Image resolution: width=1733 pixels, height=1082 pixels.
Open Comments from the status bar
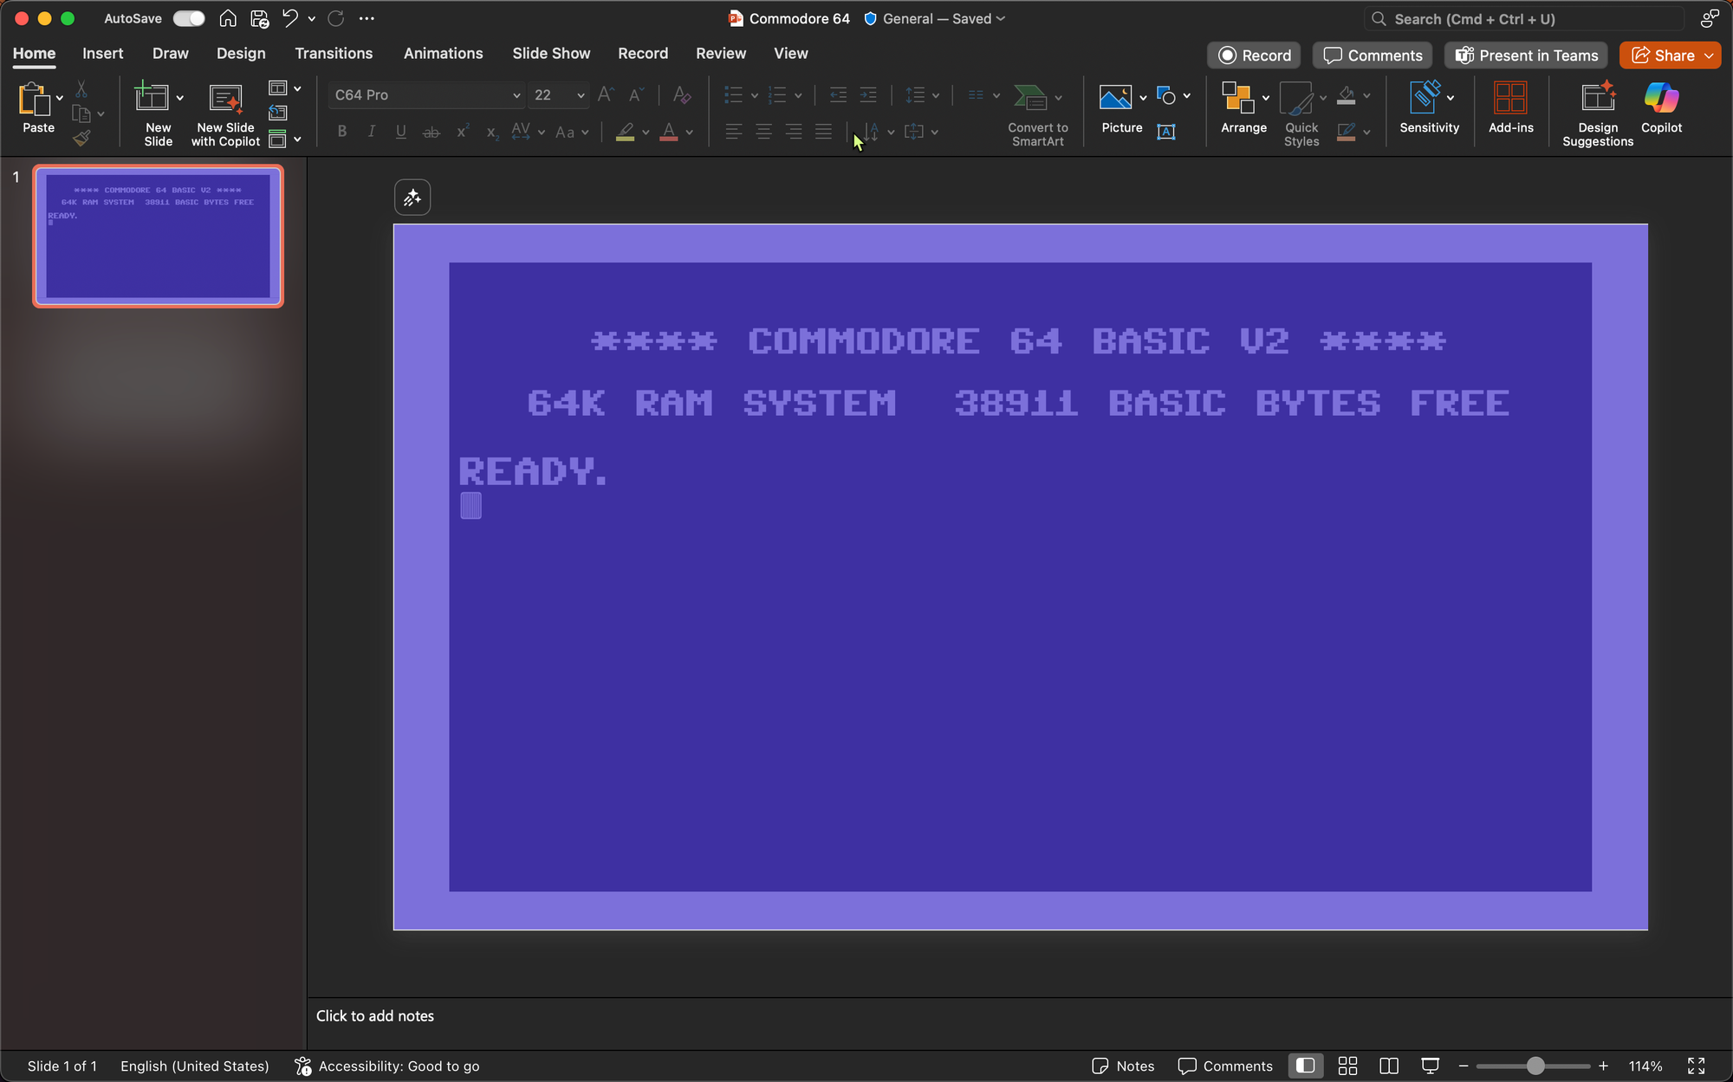1225,1066
